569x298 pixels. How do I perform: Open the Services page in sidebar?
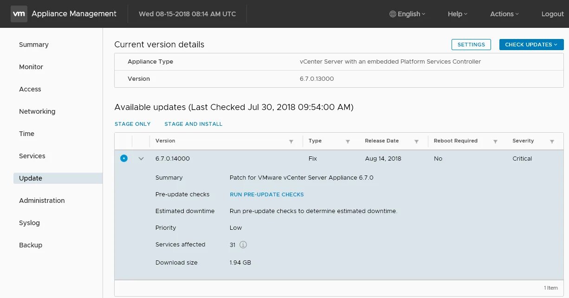point(32,156)
